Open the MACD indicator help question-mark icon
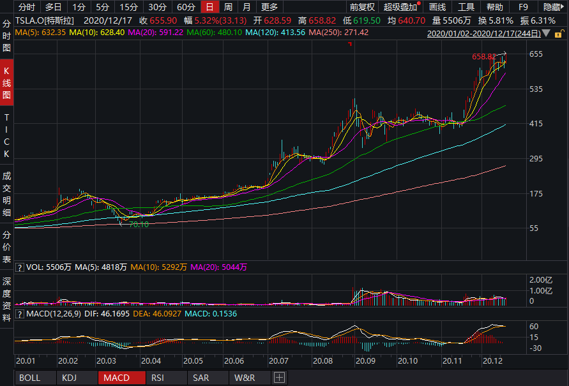569x386 pixels. (x=19, y=314)
